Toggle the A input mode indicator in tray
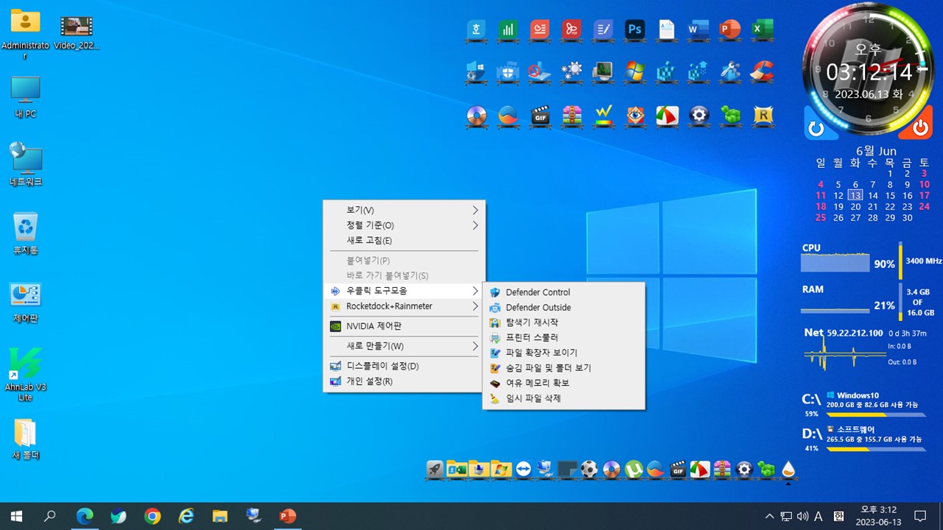Viewport: 943px width, 530px height. point(818,516)
